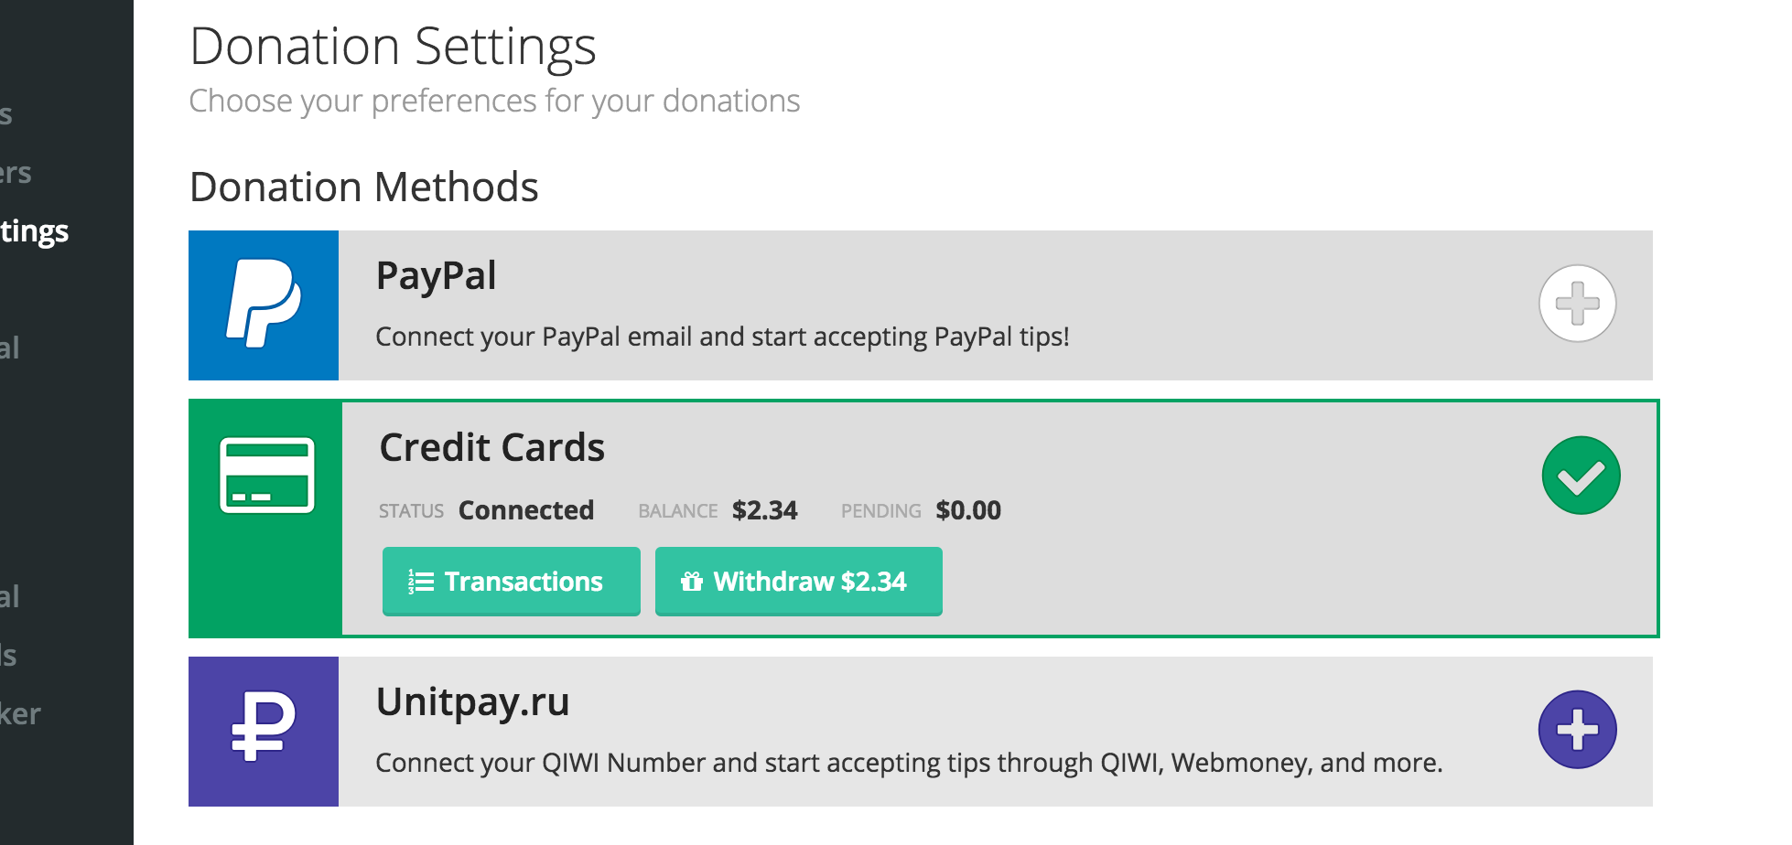Viewport: 1792px width, 845px height.
Task: Open the Transactions list
Action: pos(511,582)
